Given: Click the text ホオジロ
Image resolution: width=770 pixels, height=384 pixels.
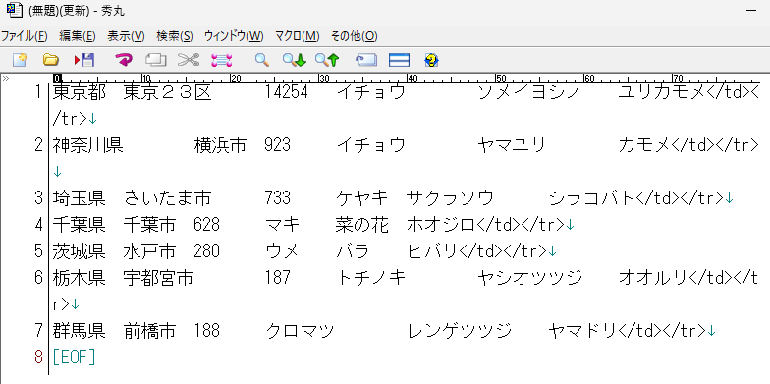Looking at the screenshot, I should click(x=442, y=225).
